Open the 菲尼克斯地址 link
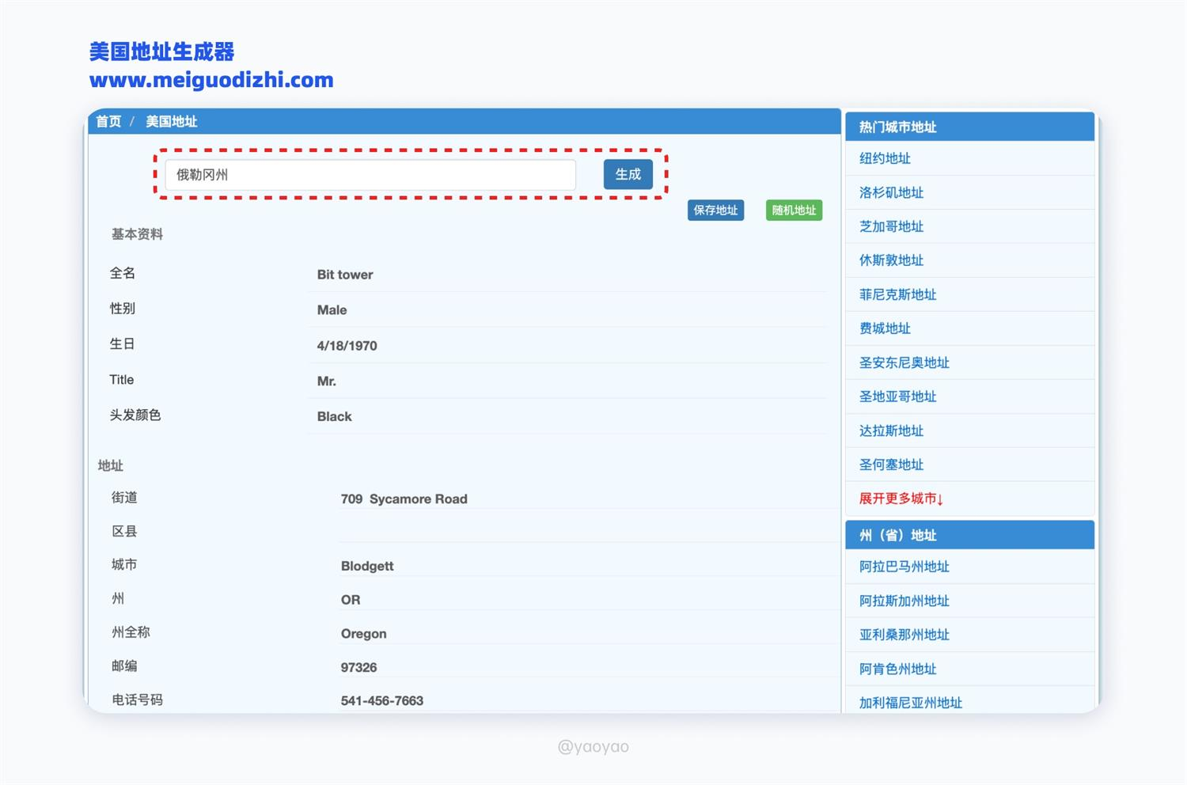Screen dimensions: 1187x785 897,294
